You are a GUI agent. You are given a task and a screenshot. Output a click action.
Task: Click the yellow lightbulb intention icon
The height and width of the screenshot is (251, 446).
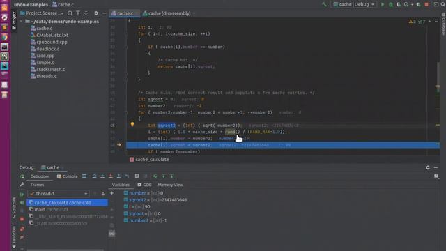(132, 124)
